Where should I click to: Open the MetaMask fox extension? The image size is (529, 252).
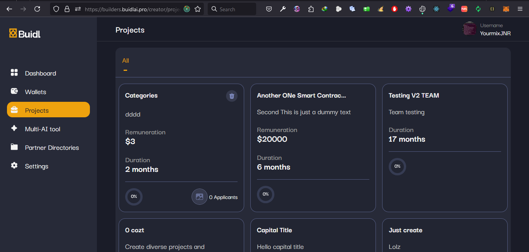[506, 9]
